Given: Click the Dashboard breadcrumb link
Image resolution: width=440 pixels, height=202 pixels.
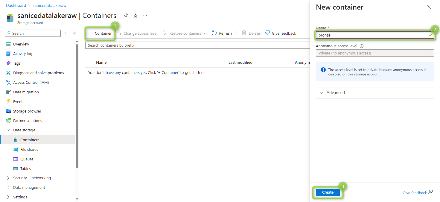Looking at the screenshot, I should (16, 5).
